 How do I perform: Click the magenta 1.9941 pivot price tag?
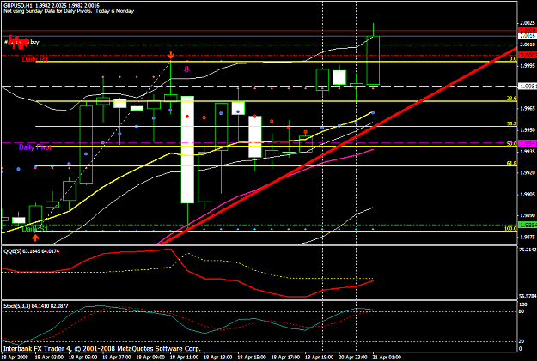528,143
